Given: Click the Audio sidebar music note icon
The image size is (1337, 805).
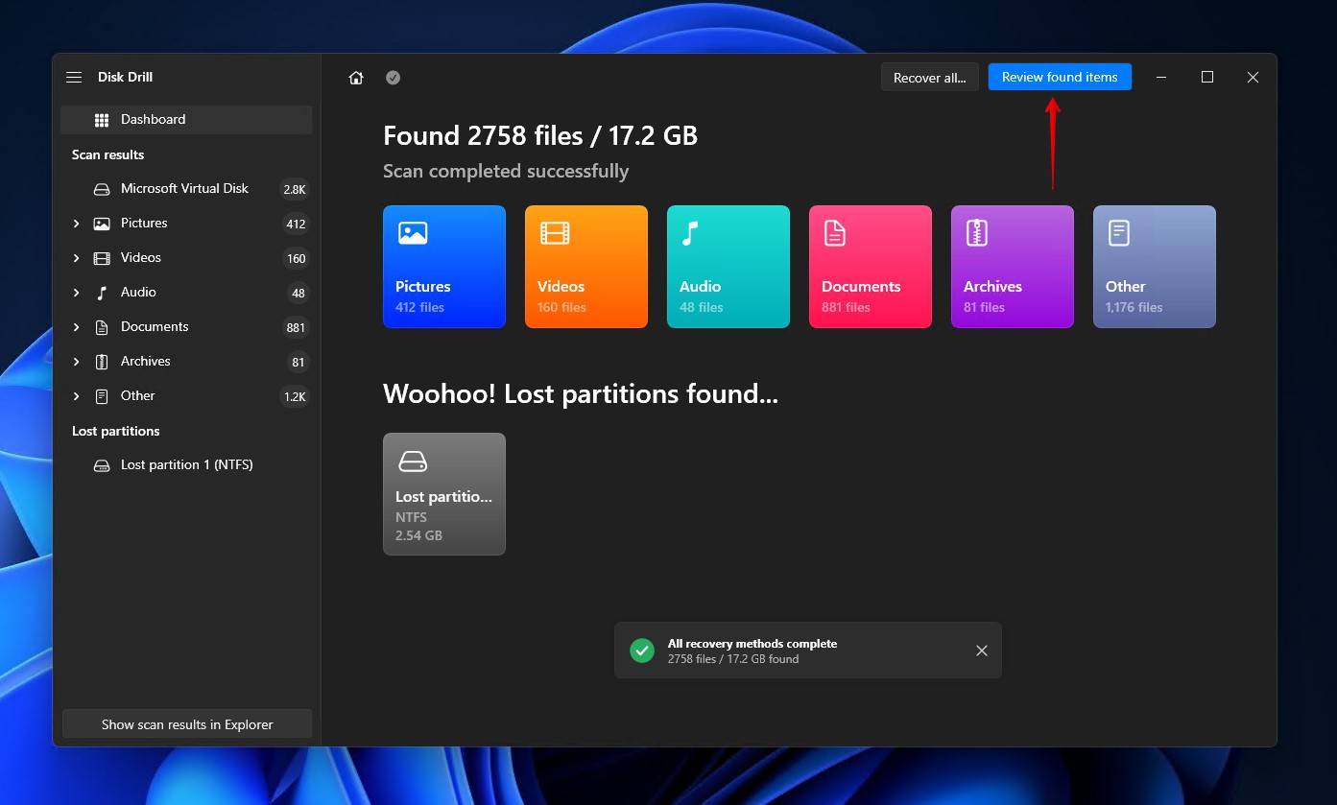Looking at the screenshot, I should coord(102,293).
